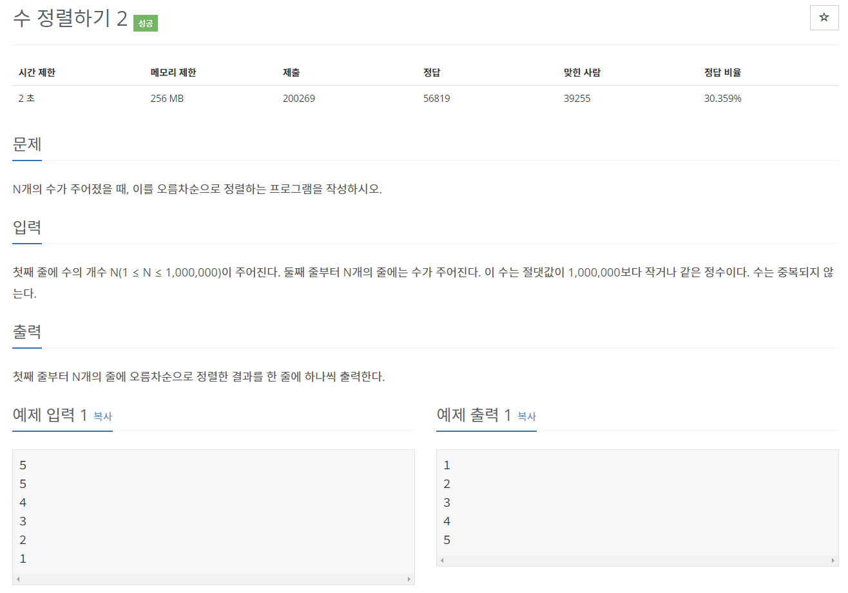Click the 메모리 제한 column header

point(173,72)
